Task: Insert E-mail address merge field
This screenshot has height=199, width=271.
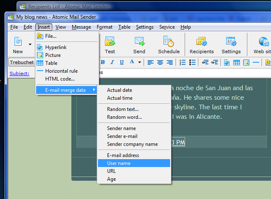Action: click(x=134, y=155)
